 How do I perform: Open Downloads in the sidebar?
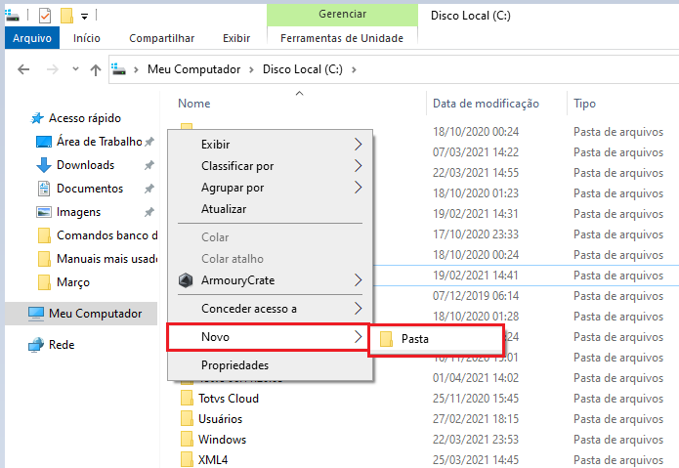(85, 165)
